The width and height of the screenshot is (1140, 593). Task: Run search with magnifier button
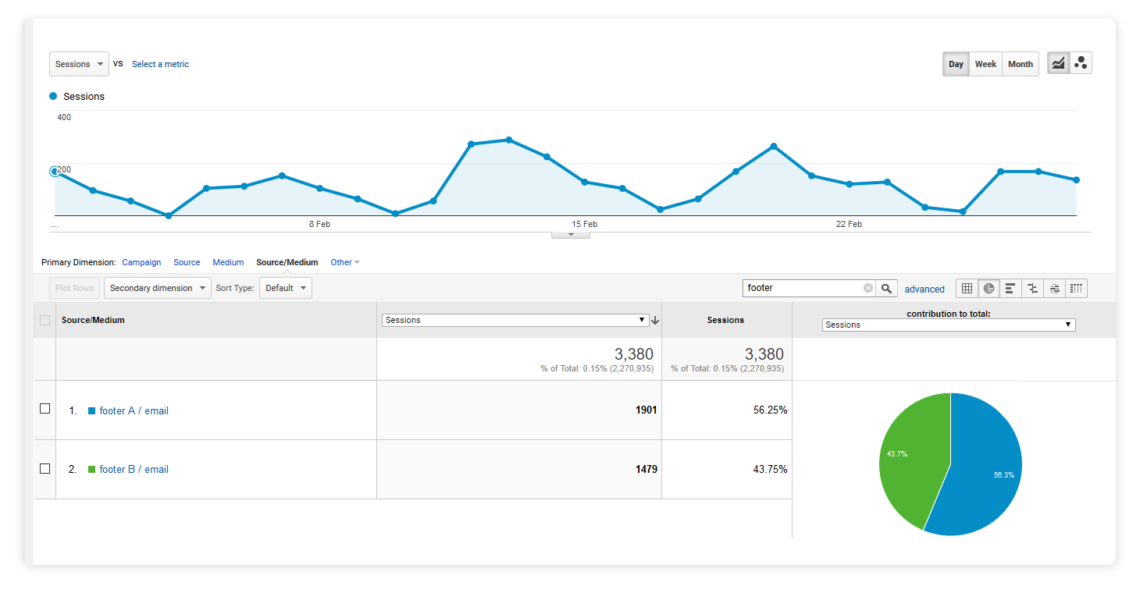click(886, 288)
